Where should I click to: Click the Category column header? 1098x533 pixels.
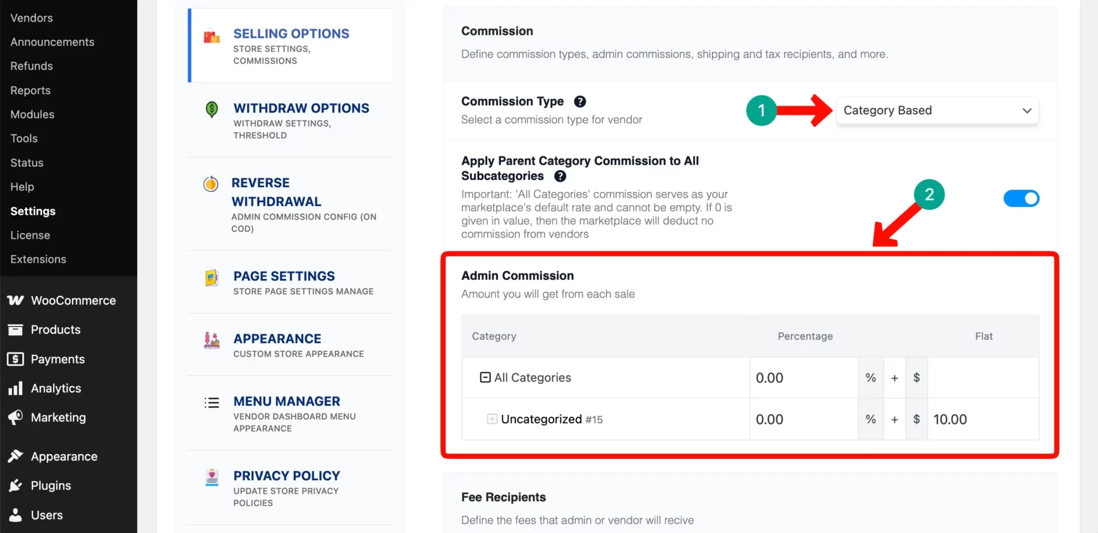point(494,336)
